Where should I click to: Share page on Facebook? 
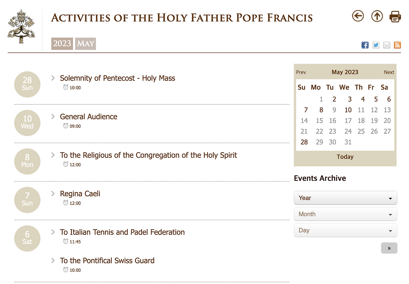(365, 45)
